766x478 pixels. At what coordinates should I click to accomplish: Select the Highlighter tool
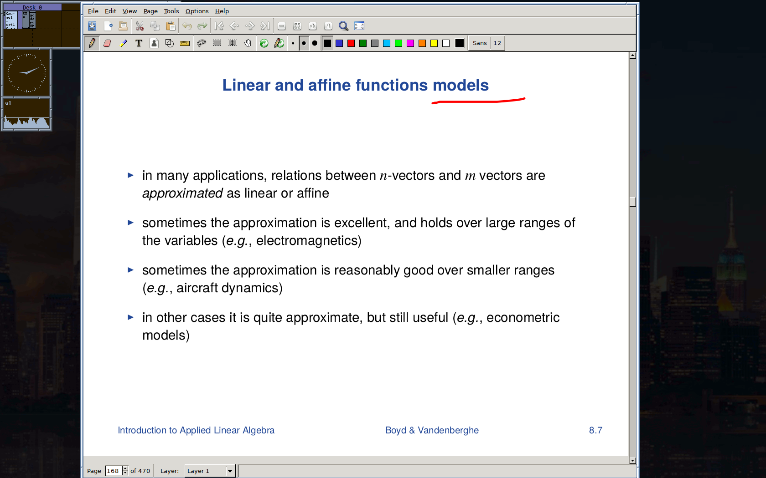[x=123, y=43]
